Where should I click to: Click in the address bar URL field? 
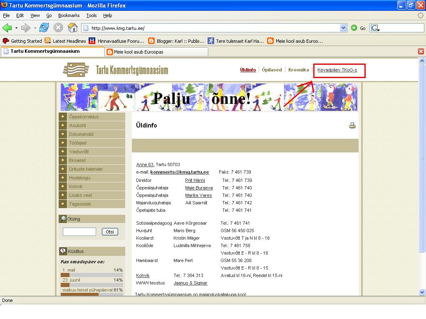pos(214,28)
